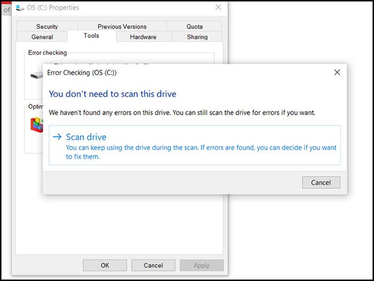
Task: Select the Quota tab
Action: (x=194, y=26)
